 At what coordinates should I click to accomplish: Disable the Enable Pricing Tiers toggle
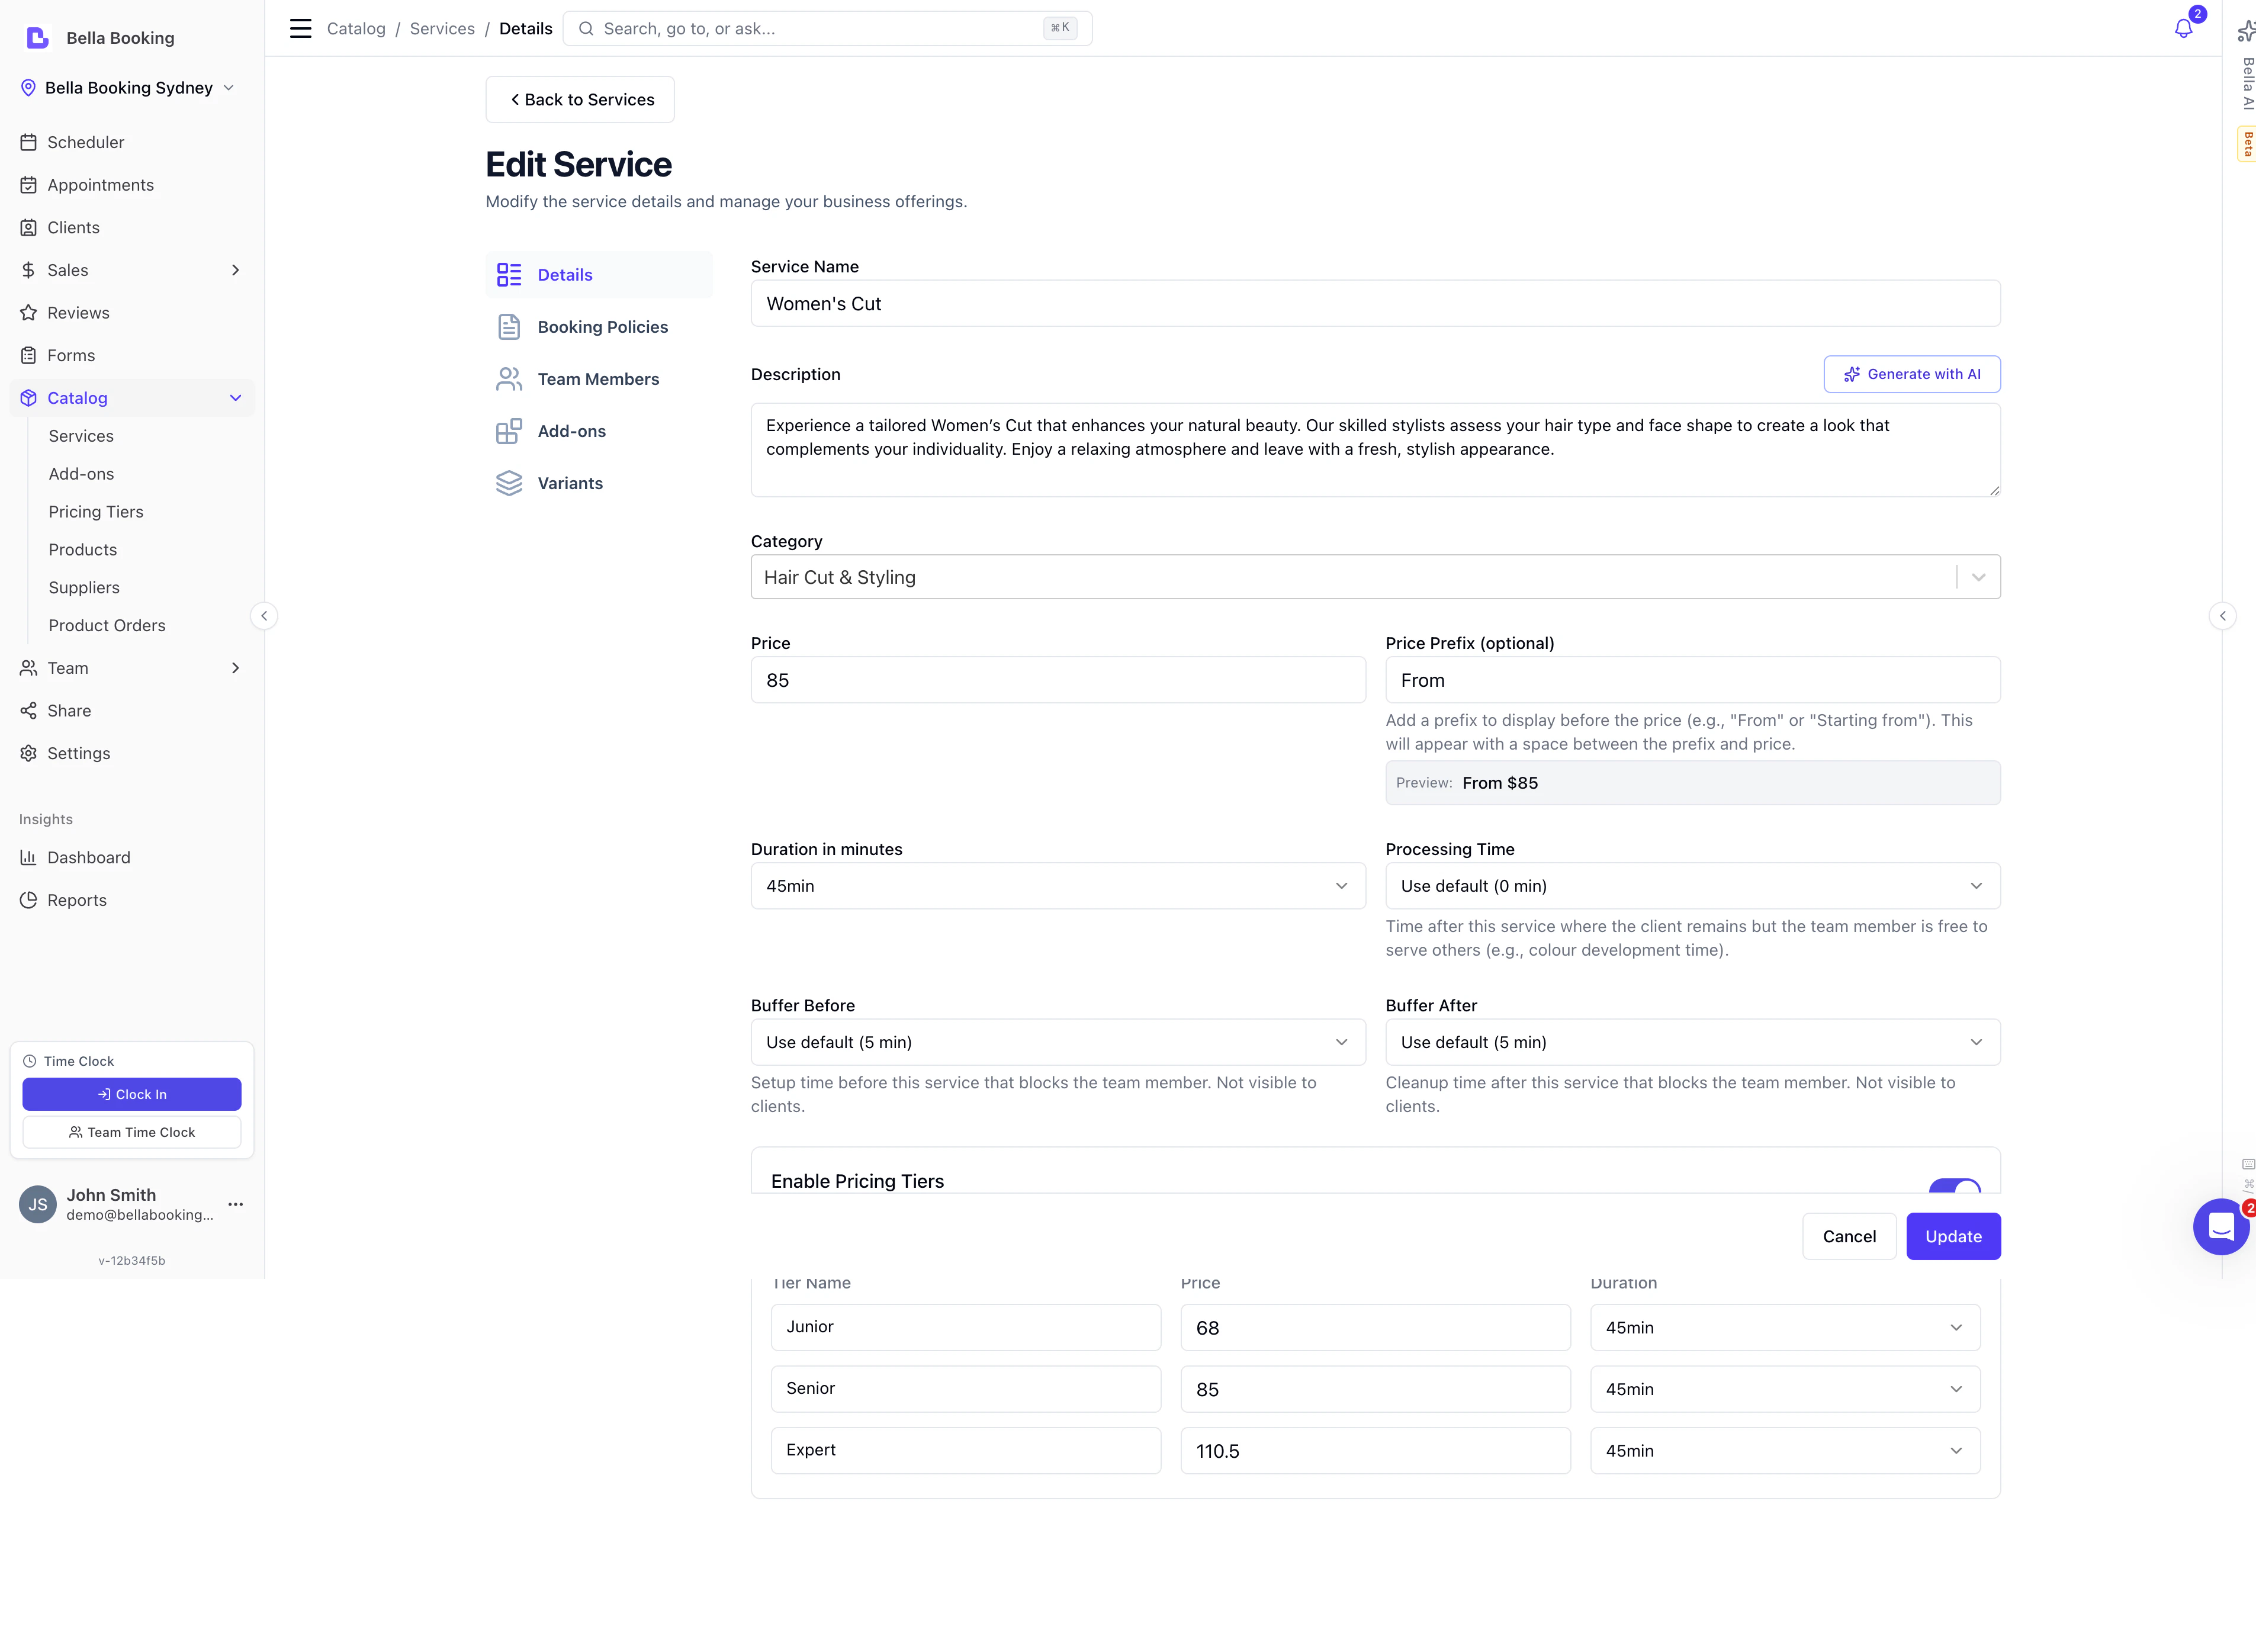1957,1190
